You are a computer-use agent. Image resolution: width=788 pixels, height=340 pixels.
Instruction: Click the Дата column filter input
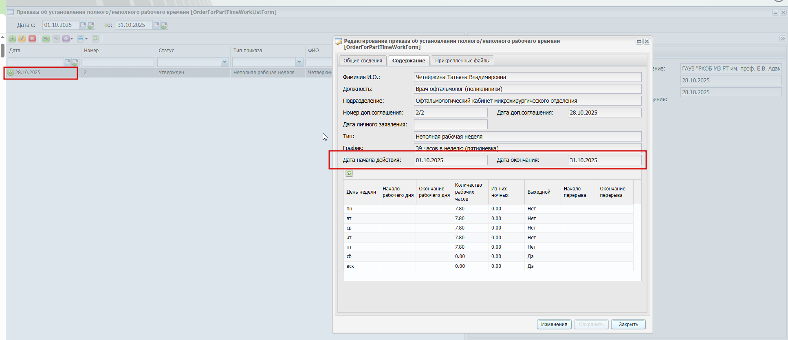[36, 62]
